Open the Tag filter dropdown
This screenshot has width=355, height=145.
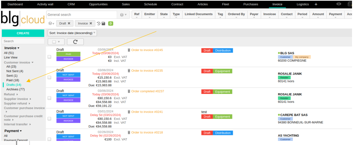pyautogui.click(x=220, y=15)
